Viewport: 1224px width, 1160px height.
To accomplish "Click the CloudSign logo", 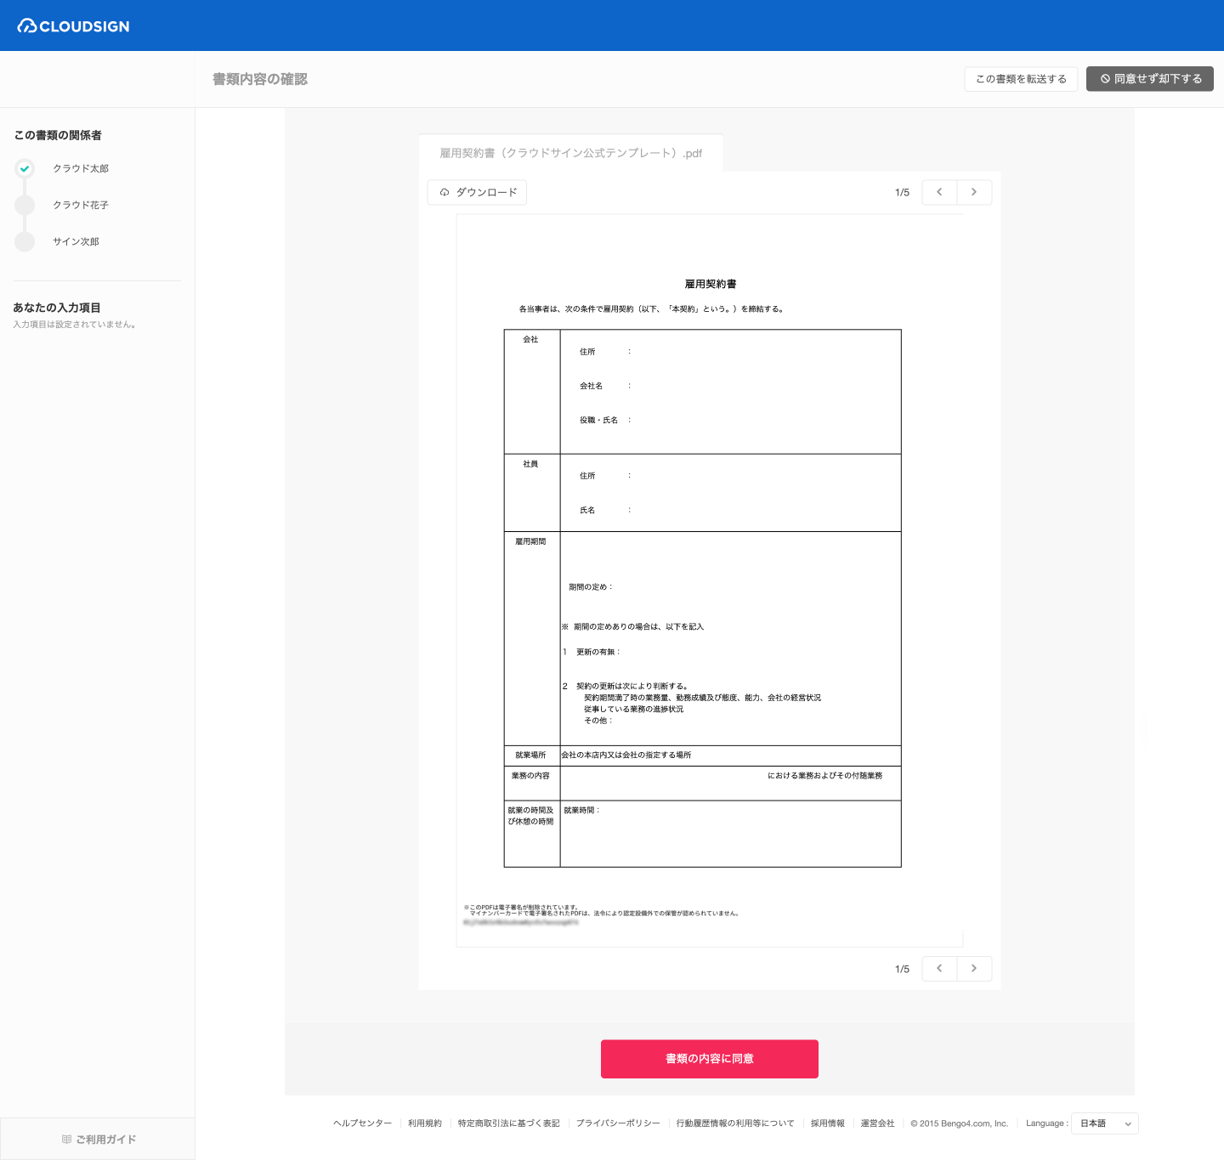I will (73, 26).
